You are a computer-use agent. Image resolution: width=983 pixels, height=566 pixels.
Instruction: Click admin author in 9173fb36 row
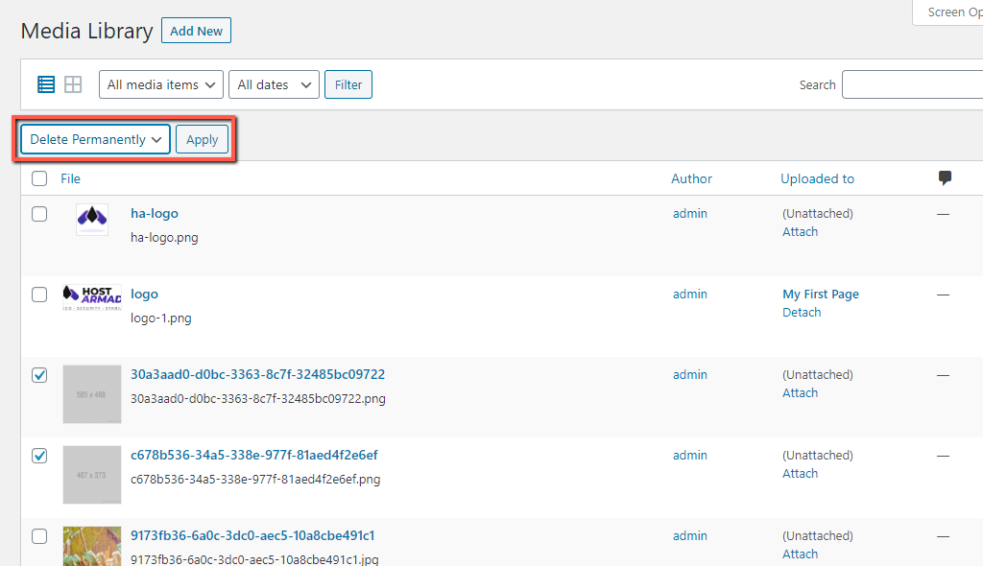click(x=689, y=536)
